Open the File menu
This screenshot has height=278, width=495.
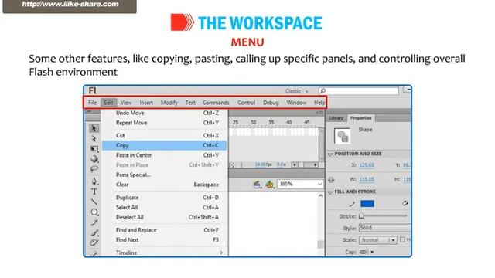click(x=92, y=103)
